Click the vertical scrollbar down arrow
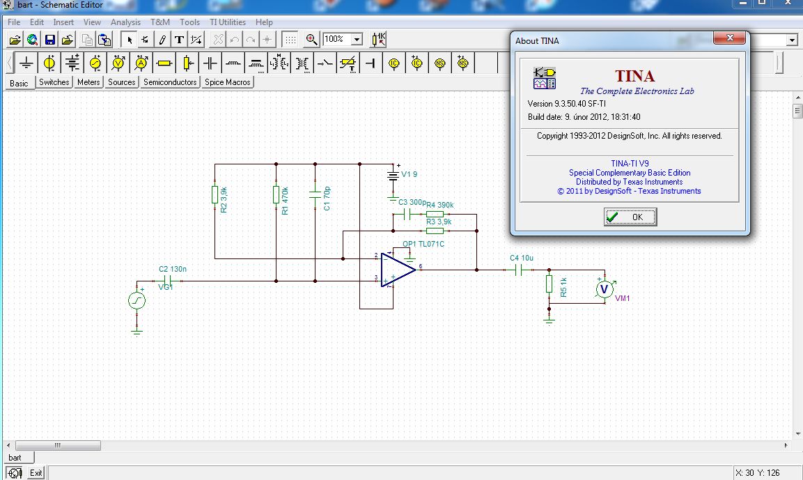The image size is (803, 480). [x=797, y=435]
